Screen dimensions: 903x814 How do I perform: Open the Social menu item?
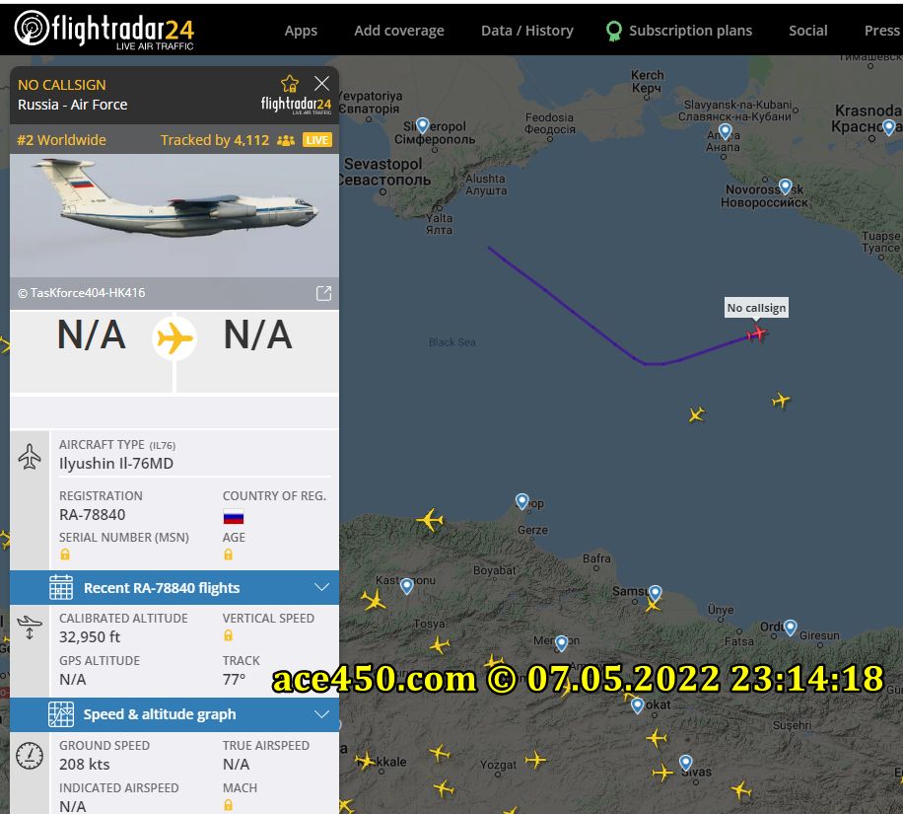[807, 31]
